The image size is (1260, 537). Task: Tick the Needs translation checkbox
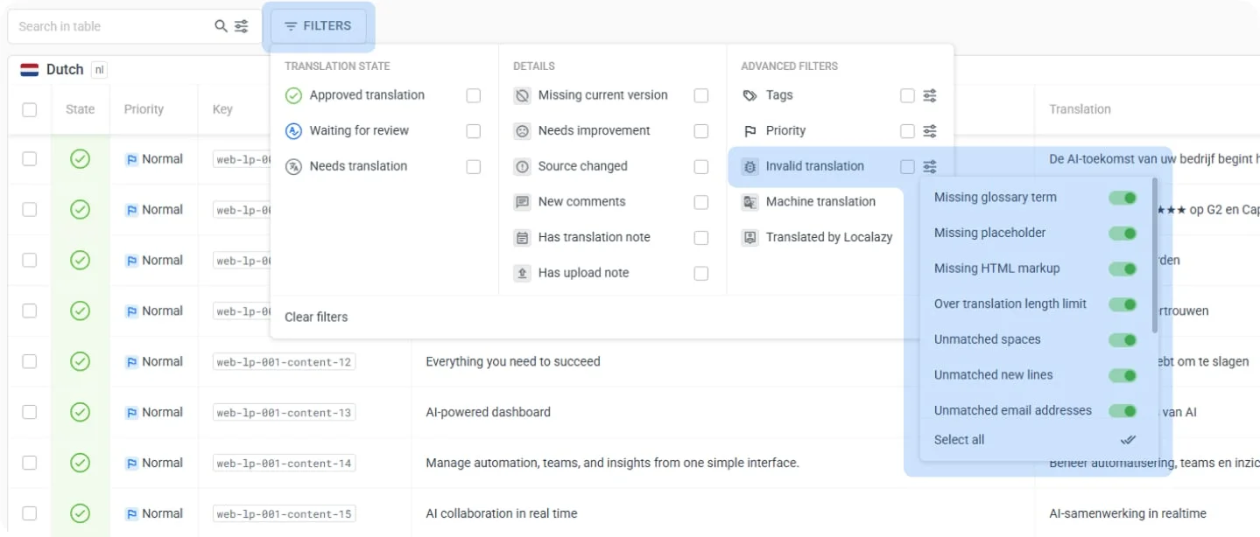click(x=474, y=166)
